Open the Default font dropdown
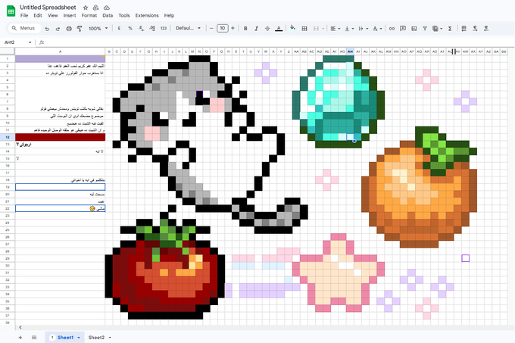 click(x=188, y=28)
